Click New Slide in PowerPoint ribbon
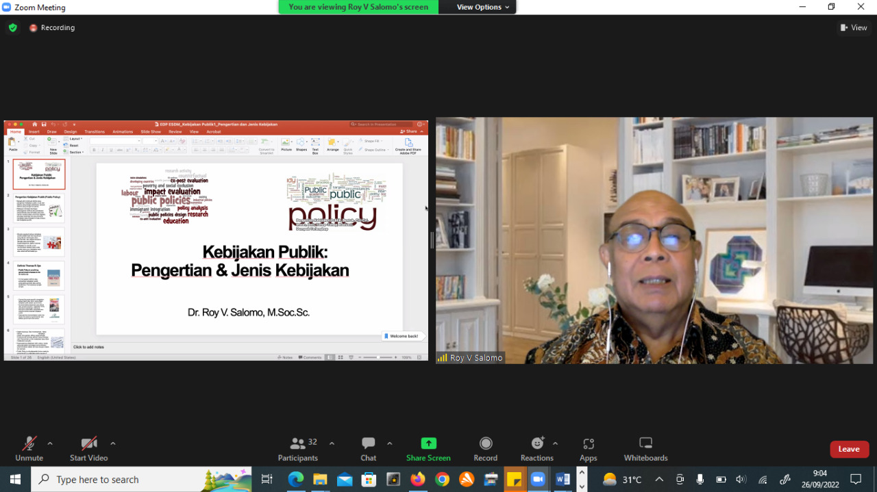Image resolution: width=877 pixels, height=492 pixels. coord(53,146)
